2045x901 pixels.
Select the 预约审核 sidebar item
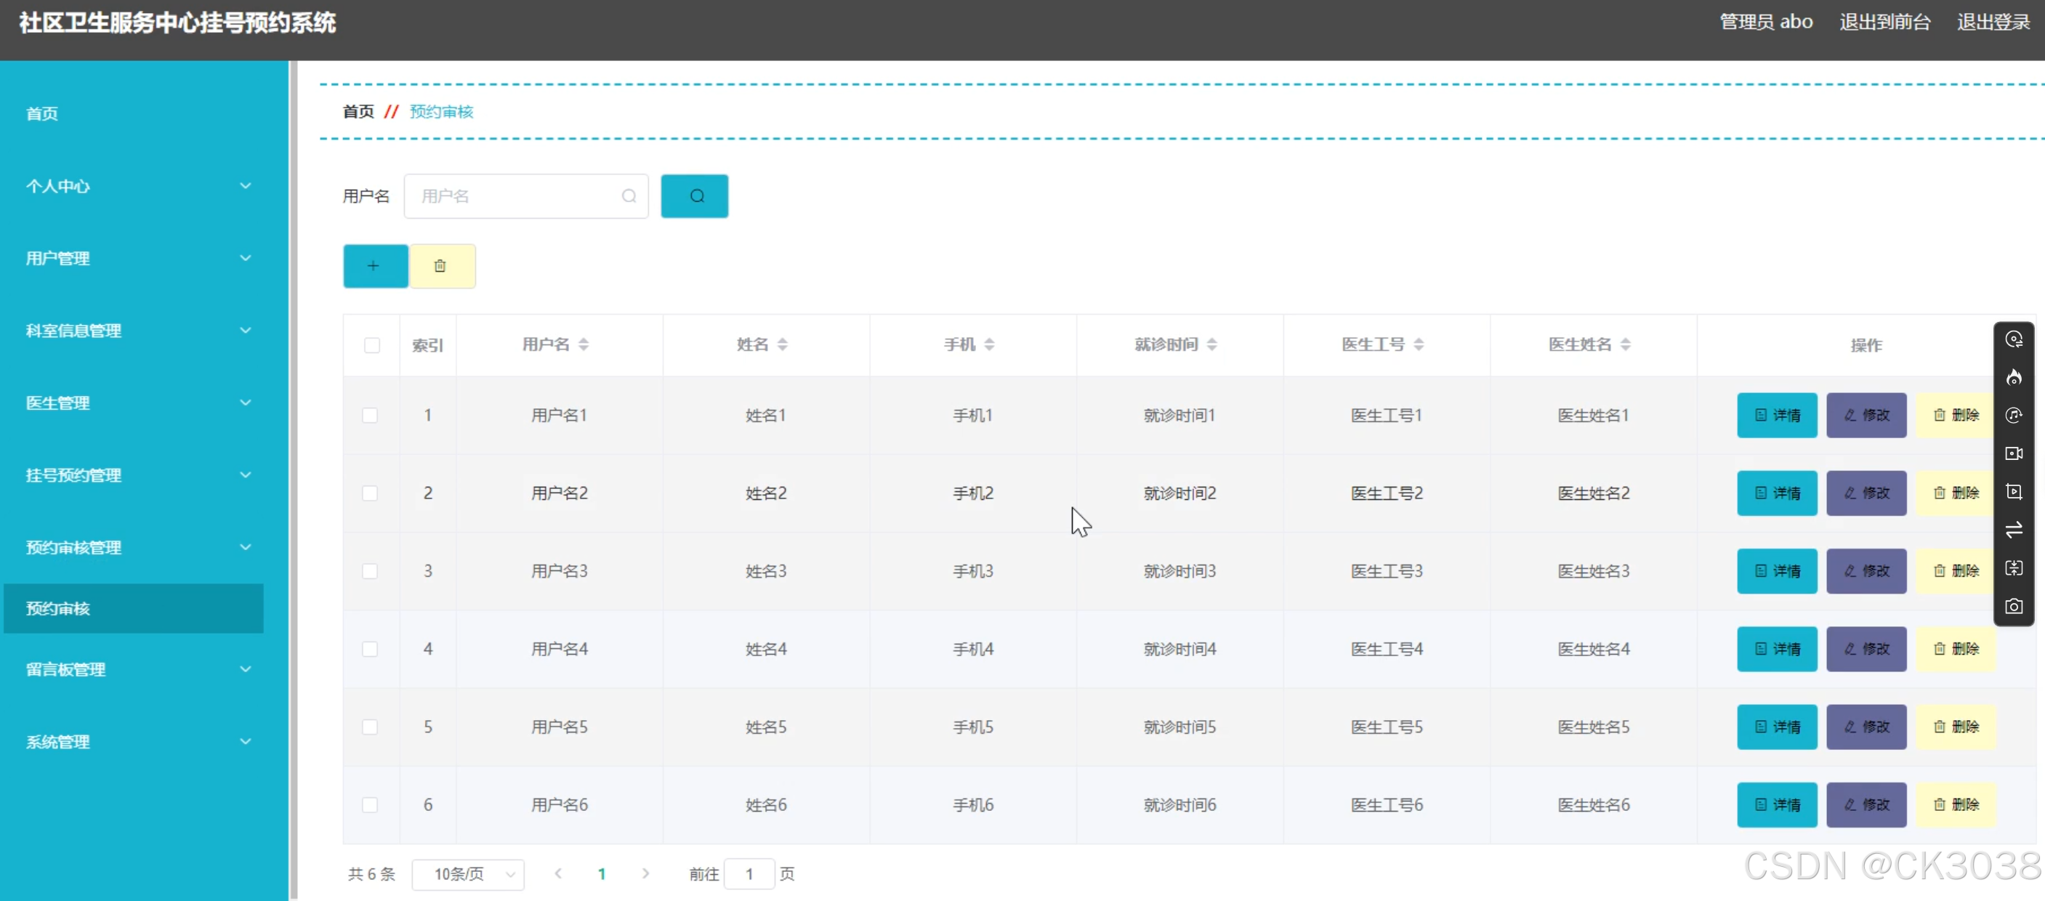click(x=134, y=609)
